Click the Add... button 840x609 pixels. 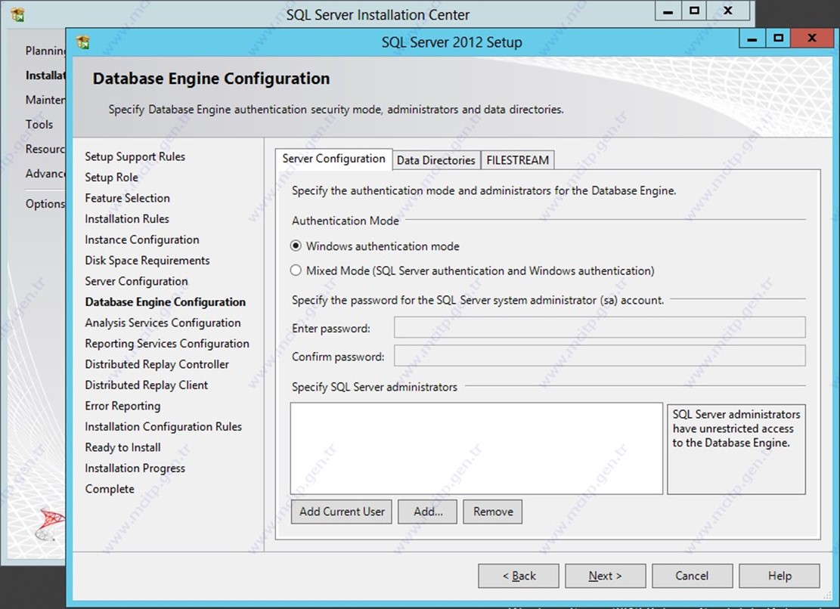point(427,512)
